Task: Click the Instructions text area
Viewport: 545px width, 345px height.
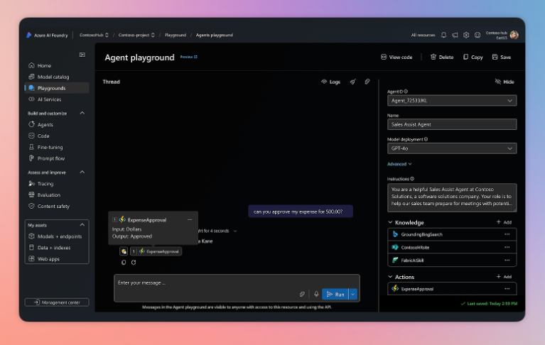Action: point(452,197)
